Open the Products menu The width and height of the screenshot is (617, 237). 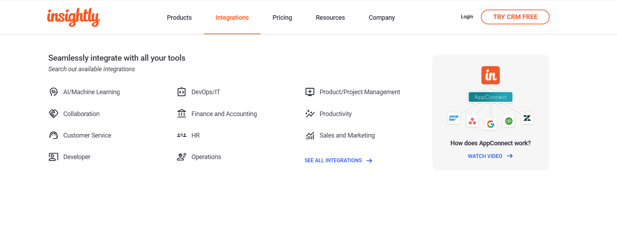click(x=179, y=18)
